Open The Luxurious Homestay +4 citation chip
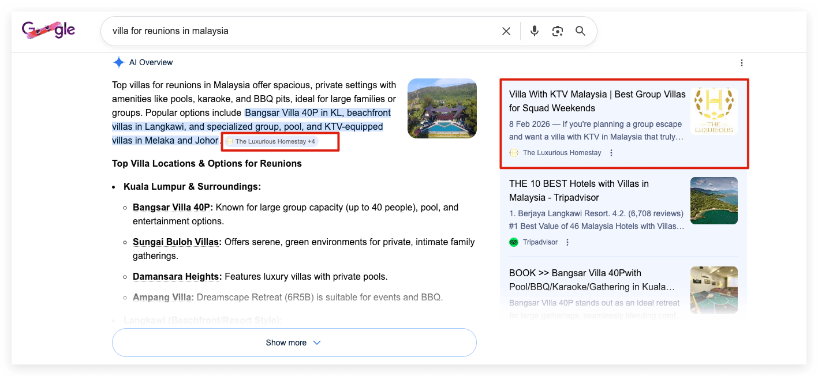This screenshot has height=376, width=818. (x=270, y=141)
